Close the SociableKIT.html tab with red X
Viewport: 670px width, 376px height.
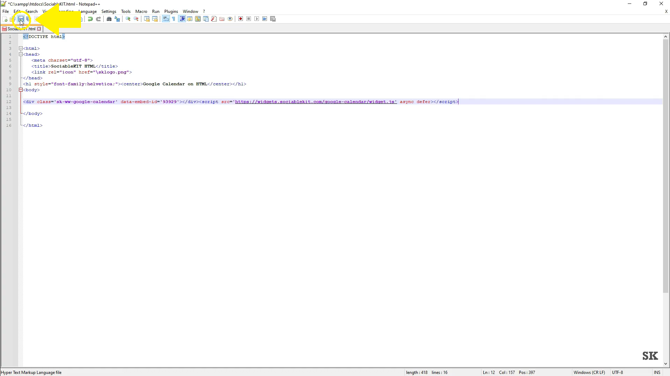39,29
